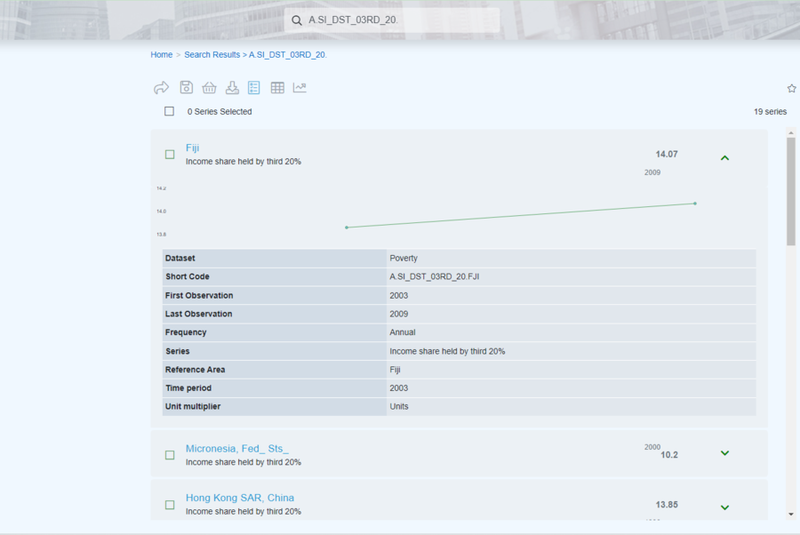Click the save disk icon
The width and height of the screenshot is (800, 535).
(186, 88)
